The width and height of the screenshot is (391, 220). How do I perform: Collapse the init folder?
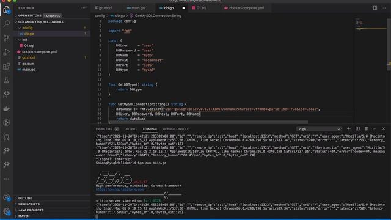[x=52, y=40]
